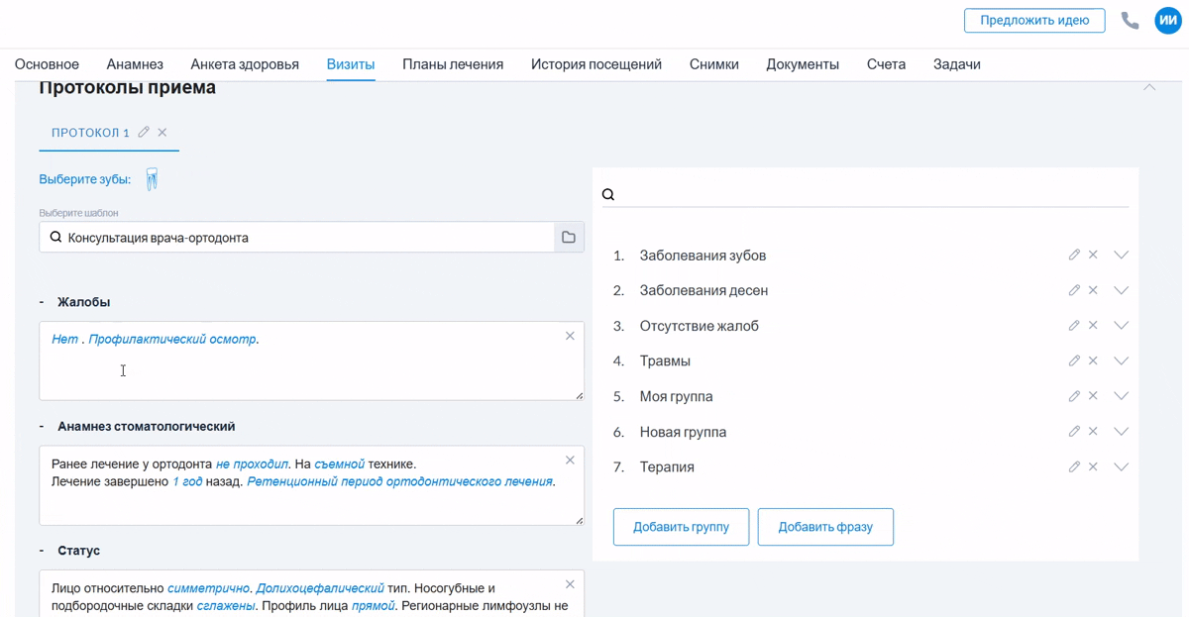
Task: Edit the Отсутствие жалоб group
Action: coord(1074,325)
